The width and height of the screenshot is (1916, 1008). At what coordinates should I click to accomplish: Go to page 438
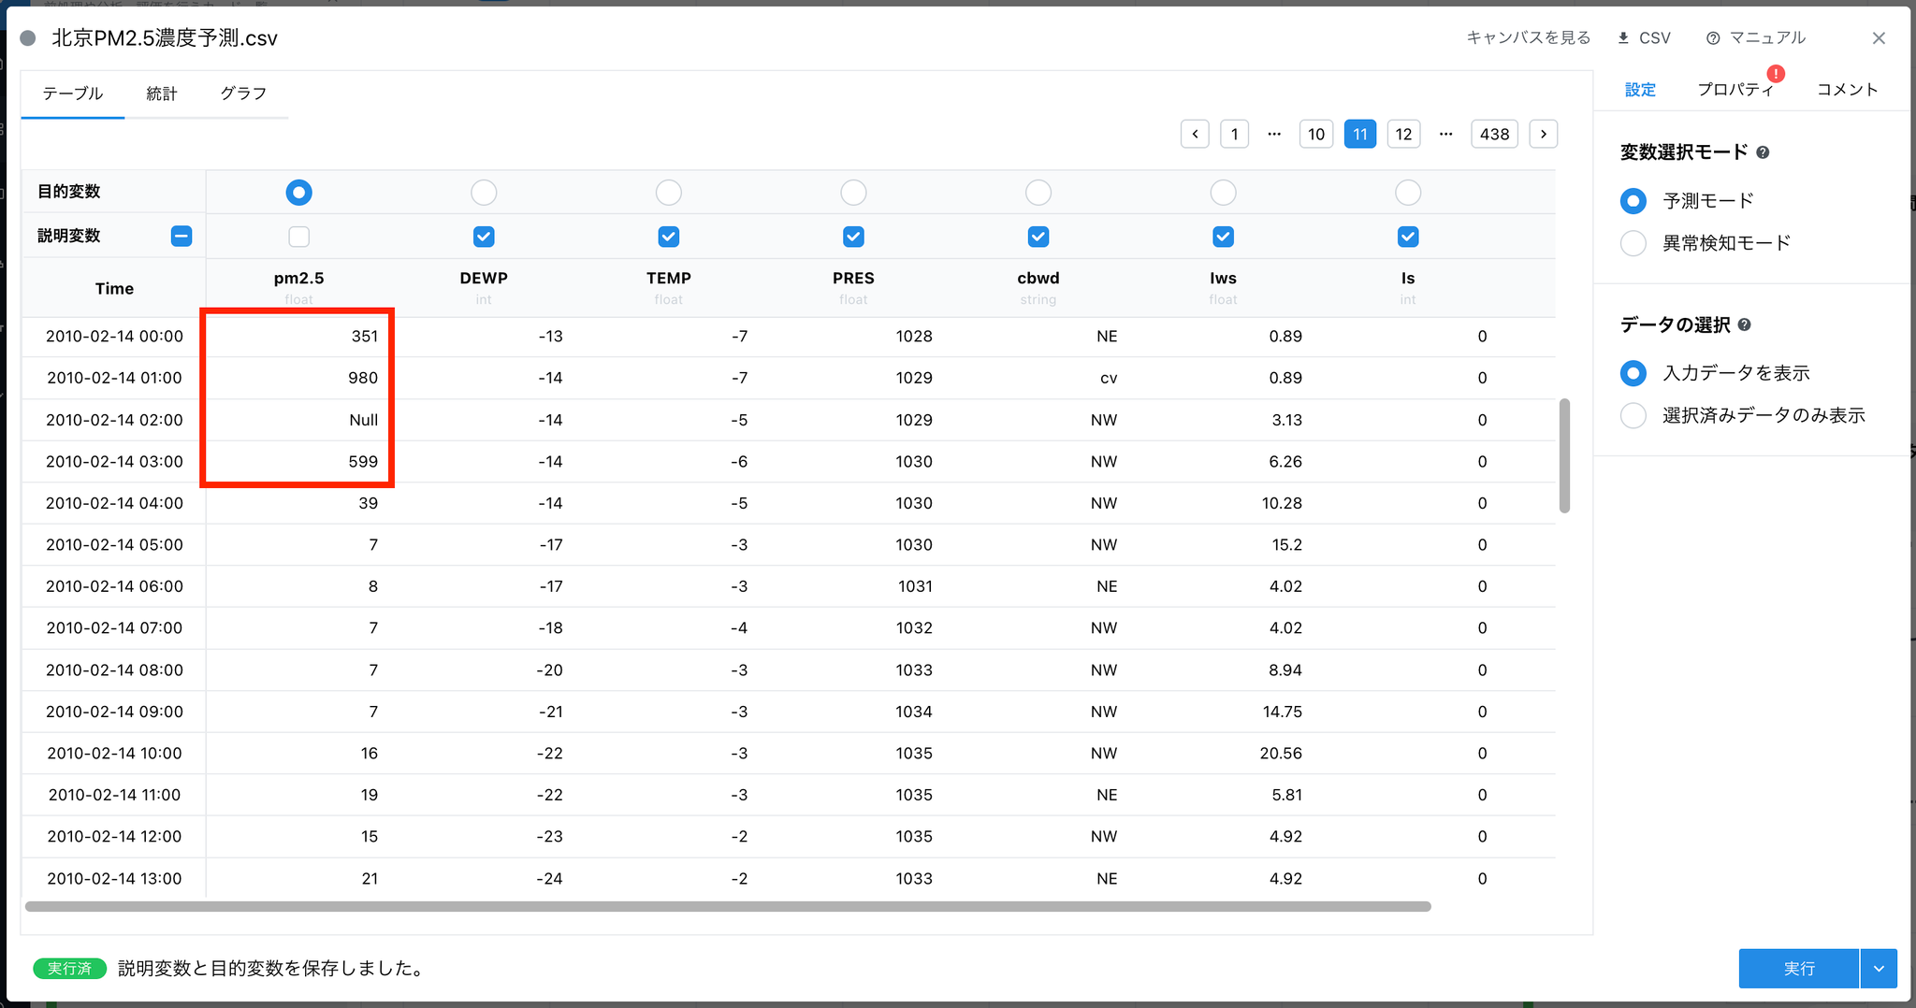click(1494, 134)
